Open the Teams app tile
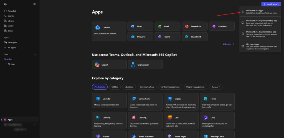This screenshot has width=284, height=138. [x=167, y=37]
